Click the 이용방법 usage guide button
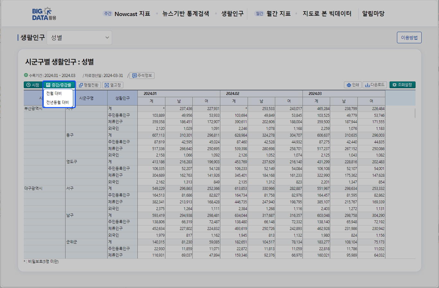Image resolution: width=439 pixels, height=288 pixels. 409,38
